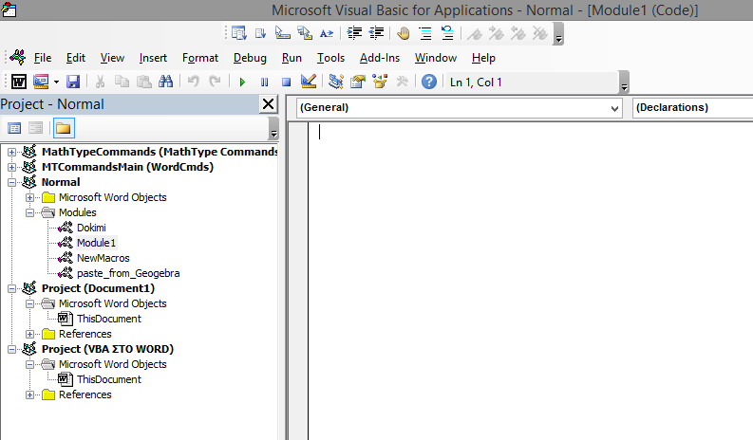Open the Run menu
This screenshot has width=753, height=440.
pos(292,58)
